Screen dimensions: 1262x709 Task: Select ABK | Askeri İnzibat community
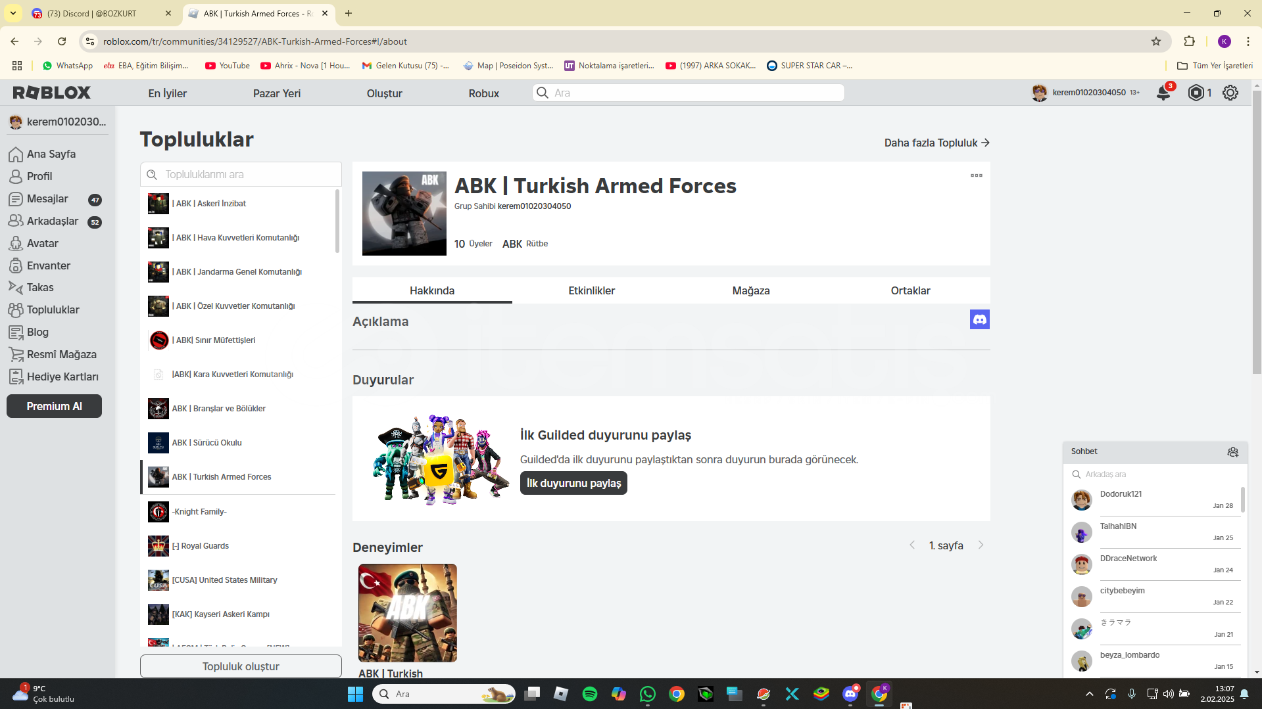[x=238, y=204]
